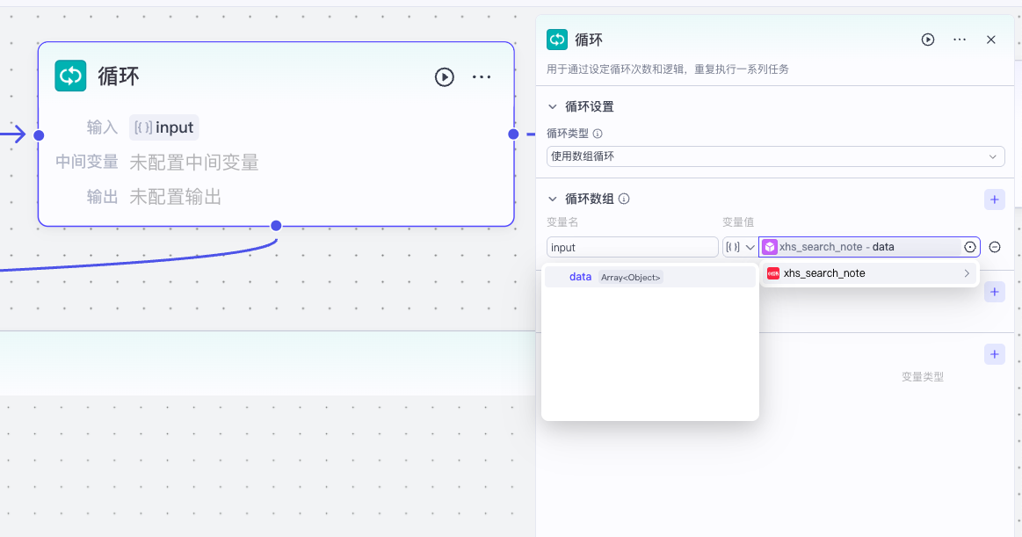Add item with plus above 变量类型
Screen dimensions: 1022x537
tap(994, 354)
